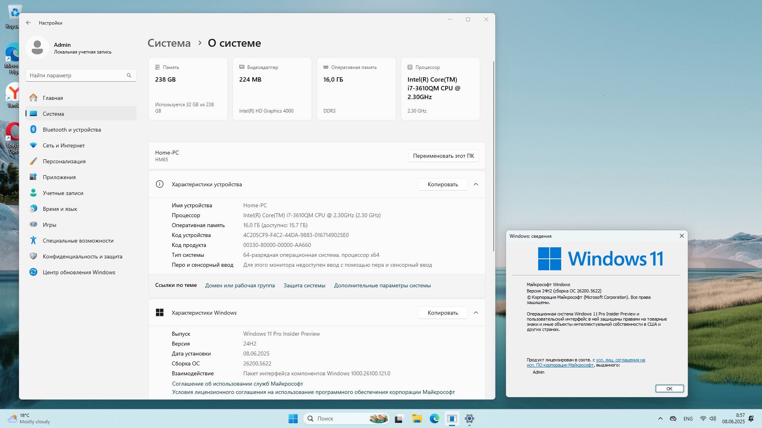Click OK in Windows сведения dialog

[669, 389]
